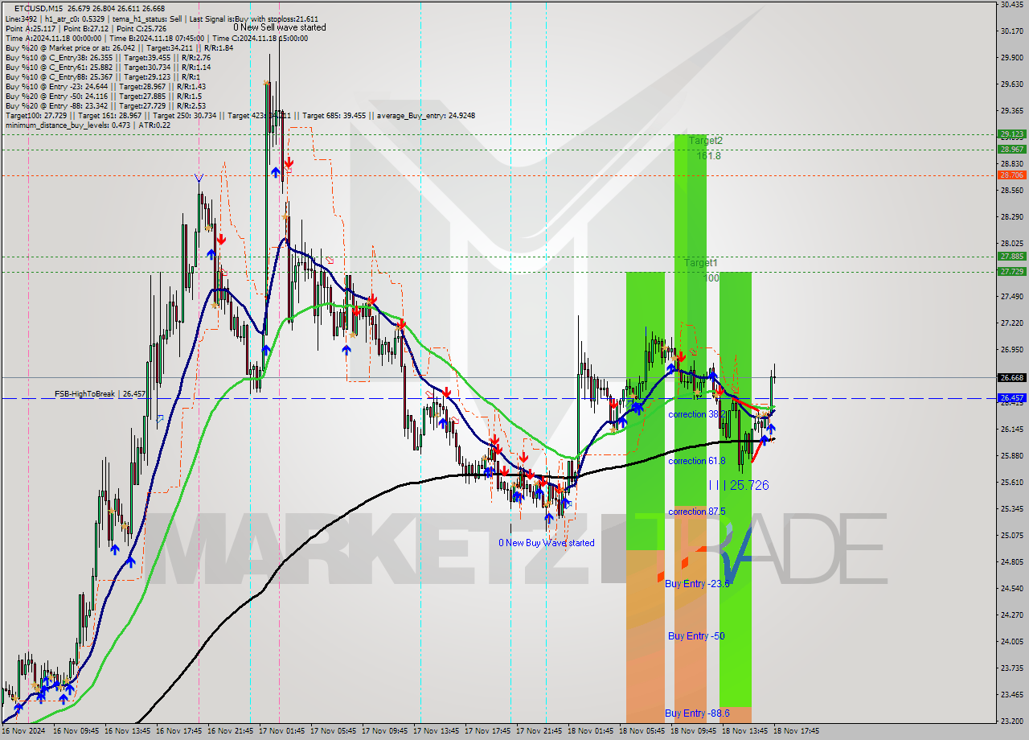Click the 30.435 price axis value
Screen dimensions: 1029x740
pos(1011,5)
